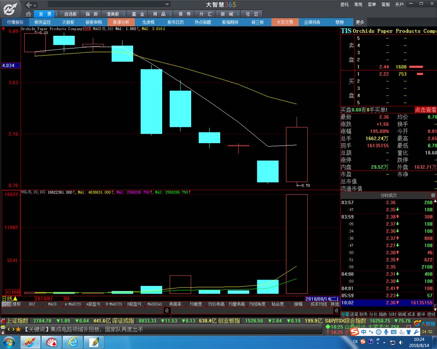The height and width of the screenshot is (349, 437).
Task: Select the 自选股 main tab
Action: coord(70,14)
